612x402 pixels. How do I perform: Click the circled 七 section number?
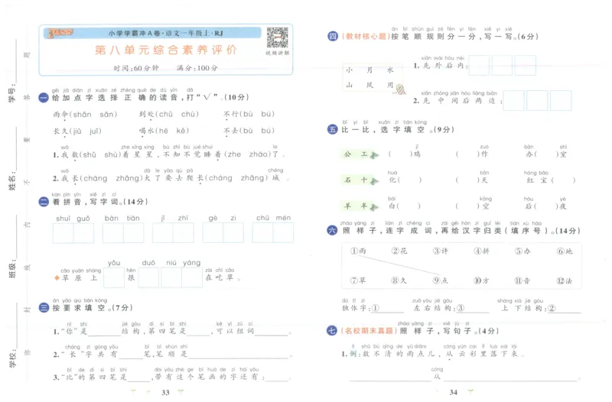point(331,331)
